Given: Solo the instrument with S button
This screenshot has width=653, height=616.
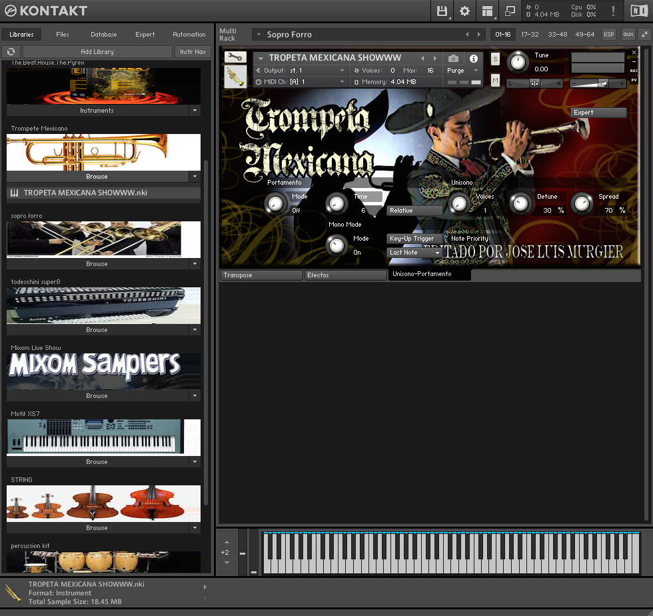Looking at the screenshot, I should (x=495, y=59).
